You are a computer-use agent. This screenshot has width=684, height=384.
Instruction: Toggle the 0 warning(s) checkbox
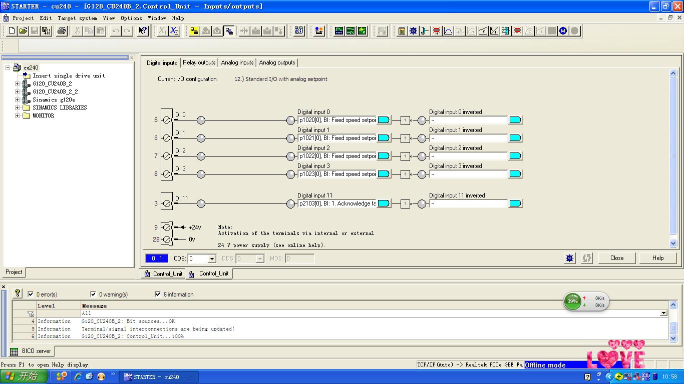click(x=93, y=294)
